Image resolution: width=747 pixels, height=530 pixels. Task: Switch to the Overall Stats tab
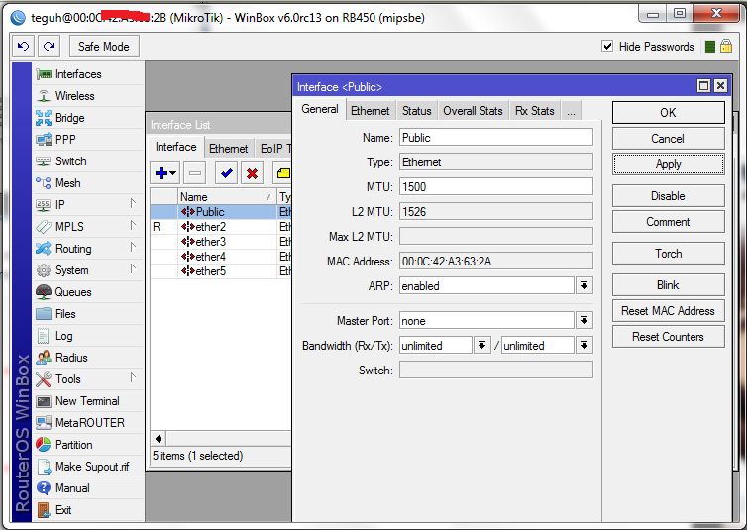coord(474,111)
